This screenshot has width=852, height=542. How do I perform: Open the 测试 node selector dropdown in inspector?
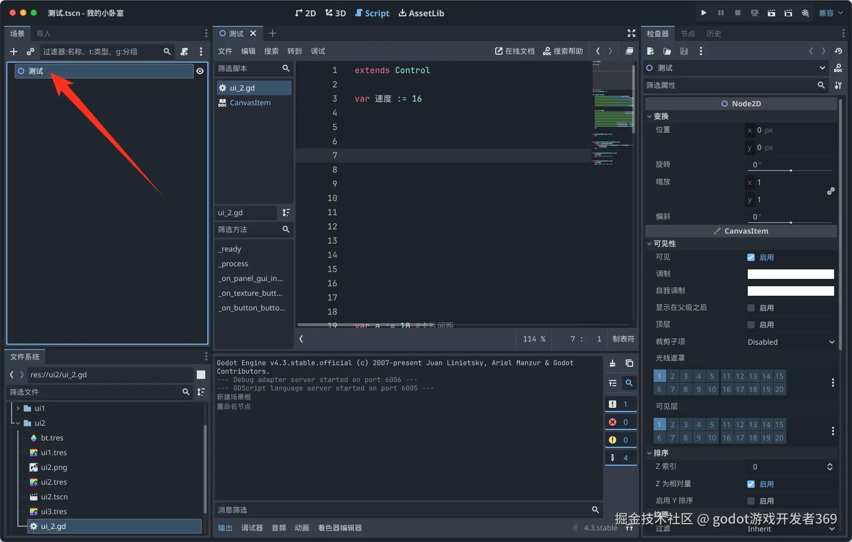(x=736, y=68)
